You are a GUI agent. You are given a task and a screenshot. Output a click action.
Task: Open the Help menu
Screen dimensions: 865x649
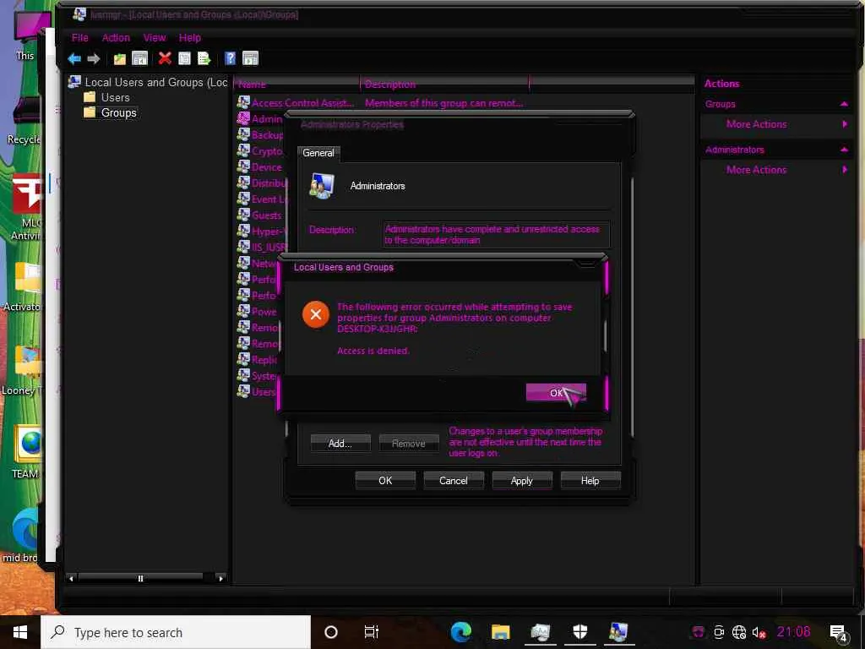coord(190,37)
